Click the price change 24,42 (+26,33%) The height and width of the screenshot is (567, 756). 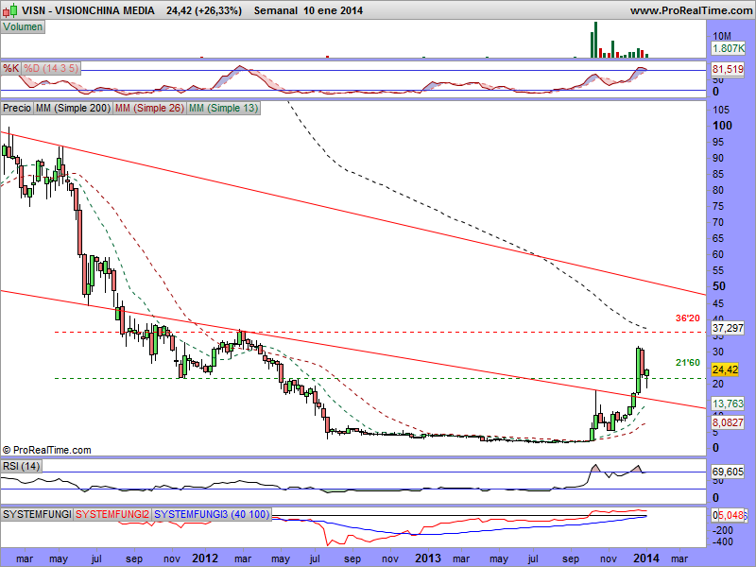(x=204, y=10)
